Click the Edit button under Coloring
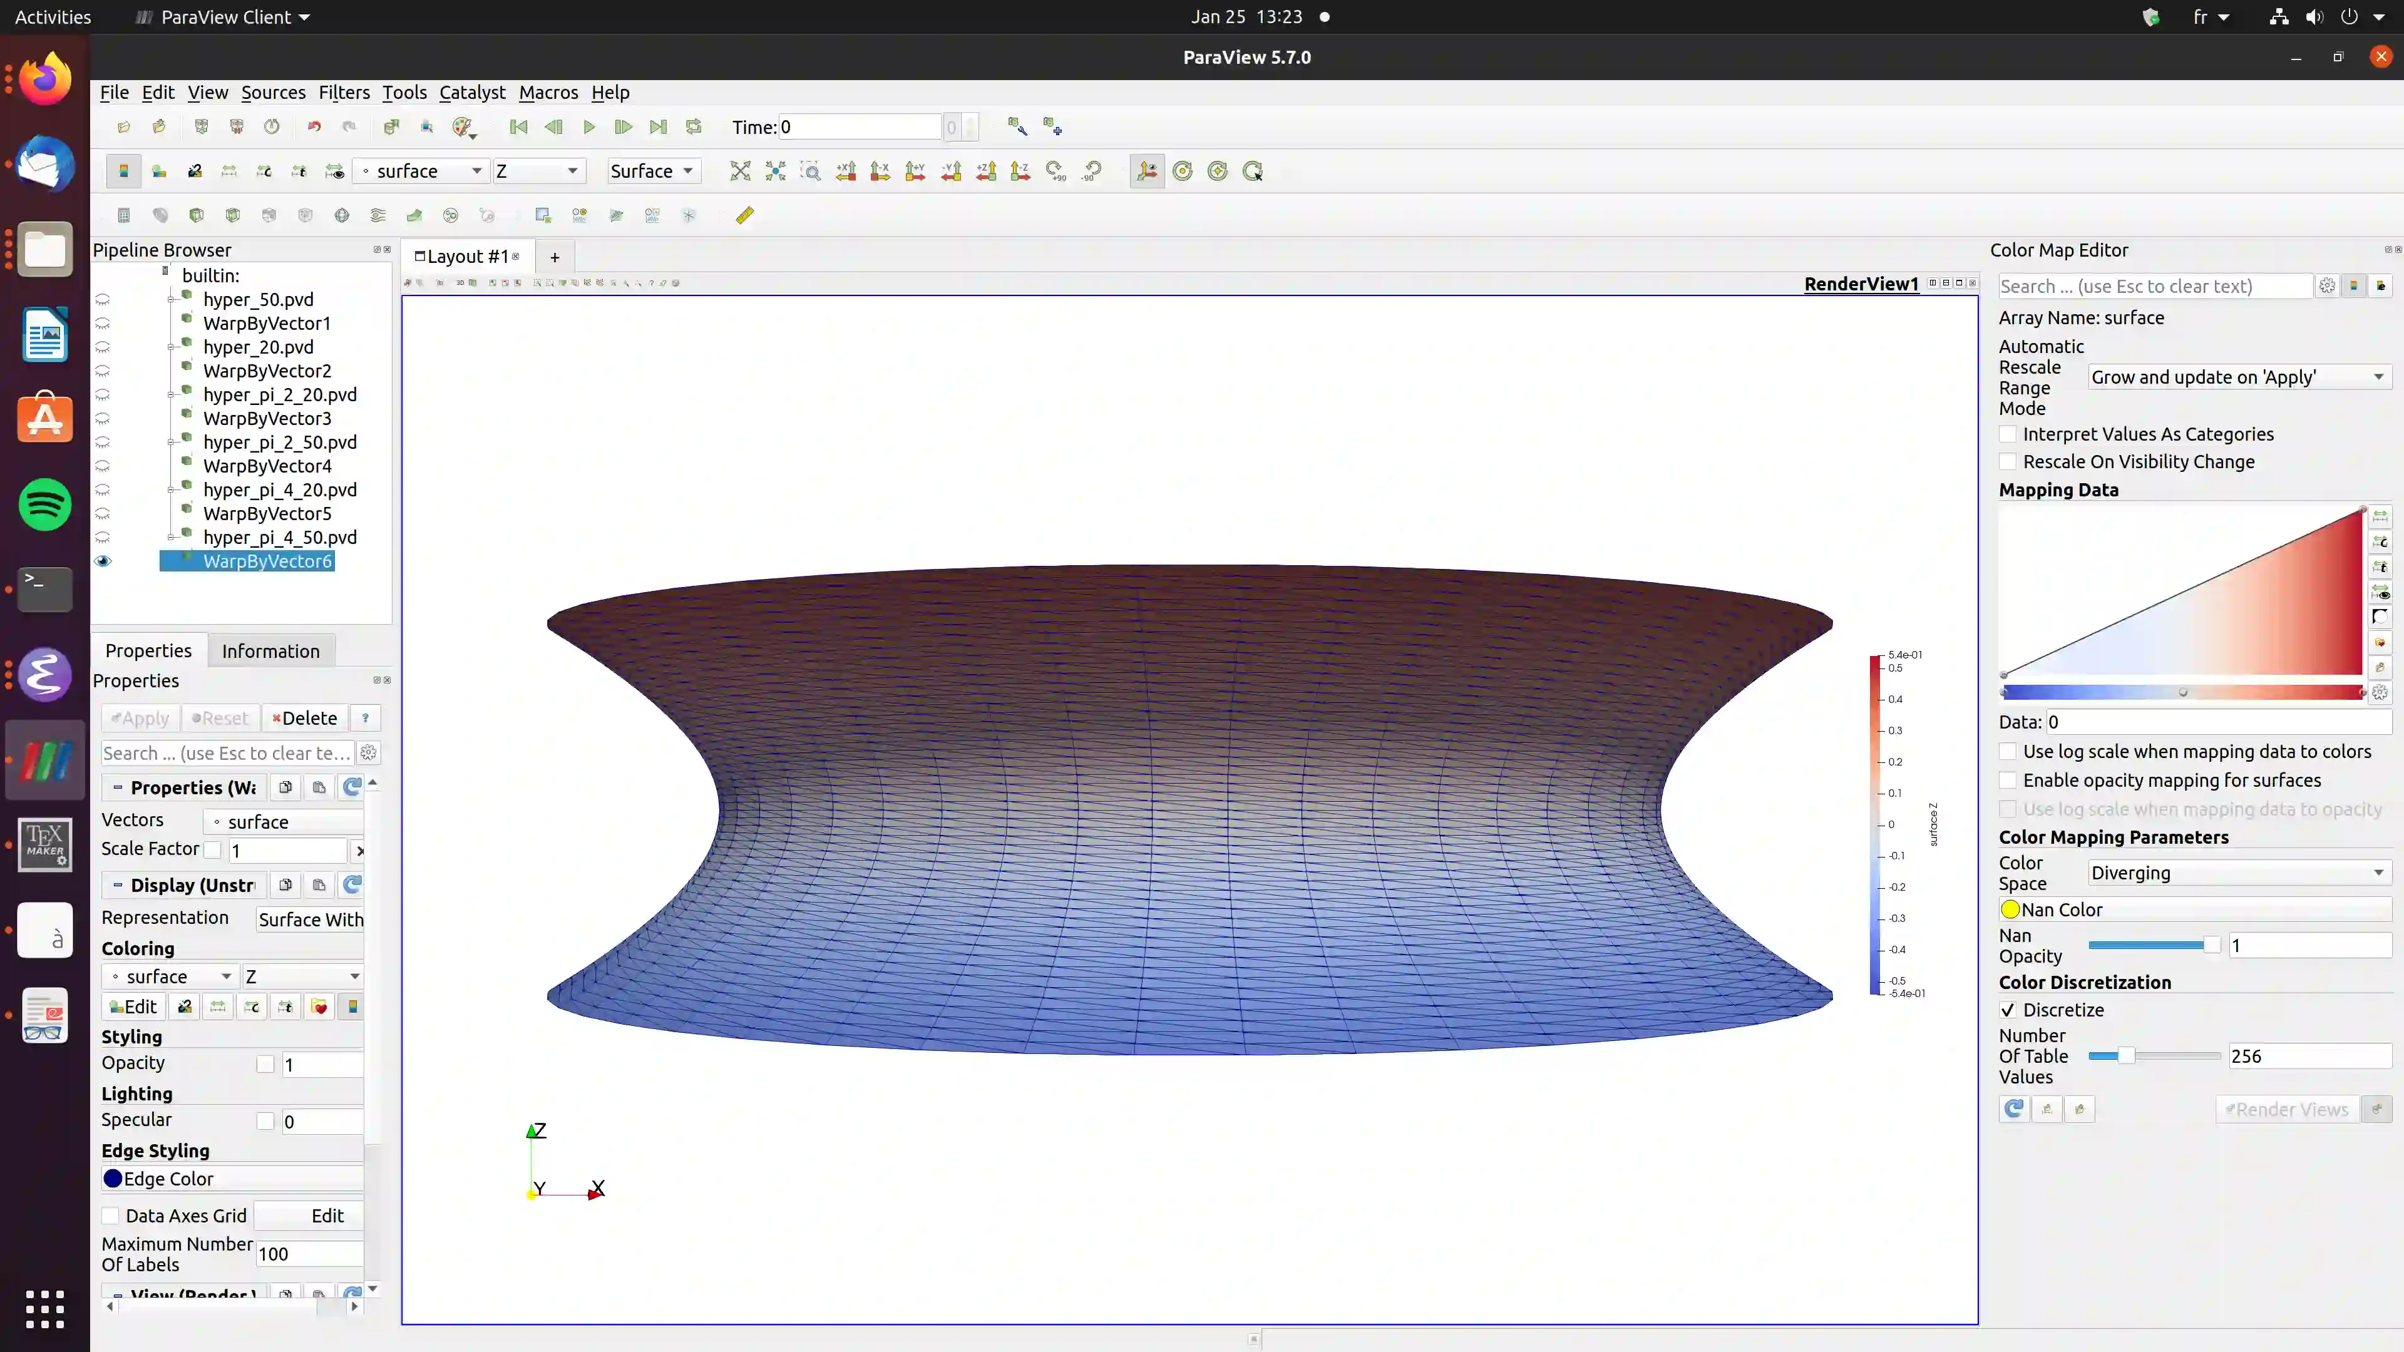The image size is (2404, 1352). 133,1006
